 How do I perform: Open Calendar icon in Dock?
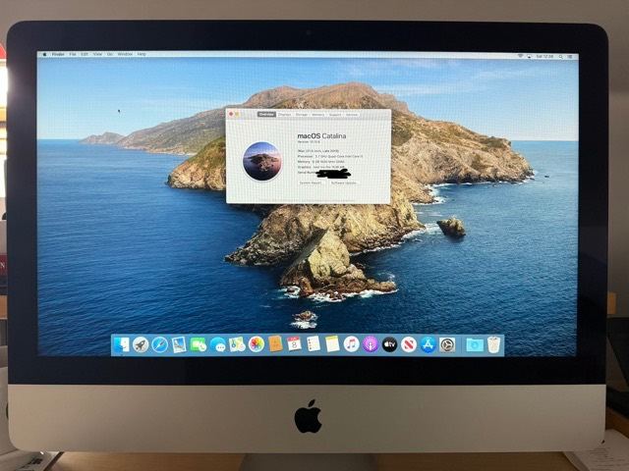[294, 344]
